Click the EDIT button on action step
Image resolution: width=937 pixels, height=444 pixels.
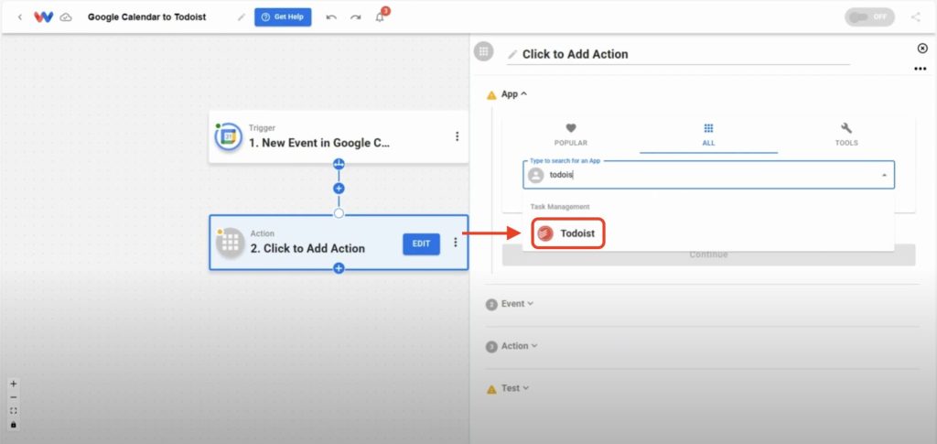tap(421, 244)
